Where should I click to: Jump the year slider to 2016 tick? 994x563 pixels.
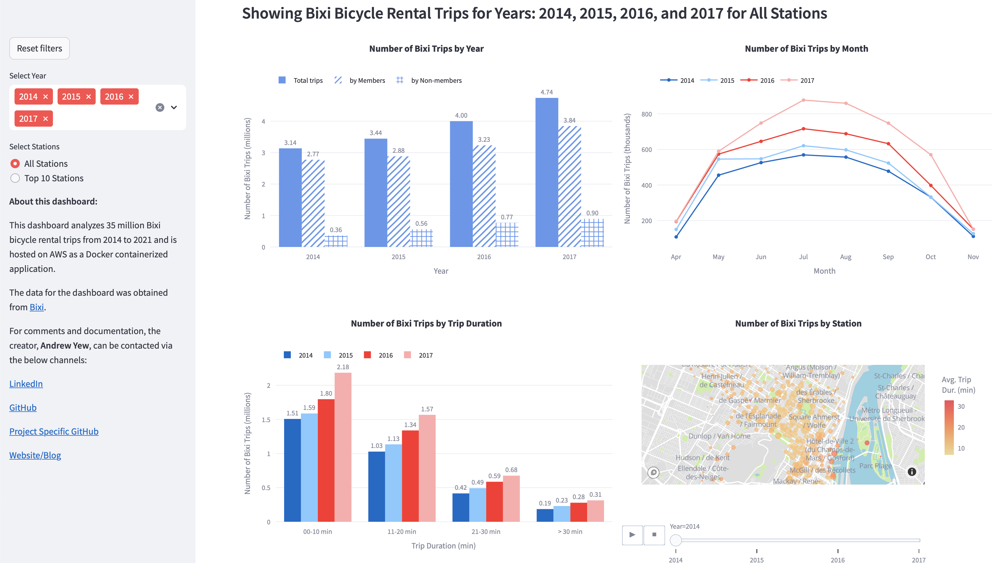click(838, 560)
